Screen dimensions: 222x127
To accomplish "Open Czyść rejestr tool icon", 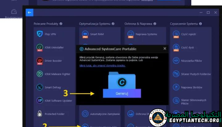I will point(176,34).
